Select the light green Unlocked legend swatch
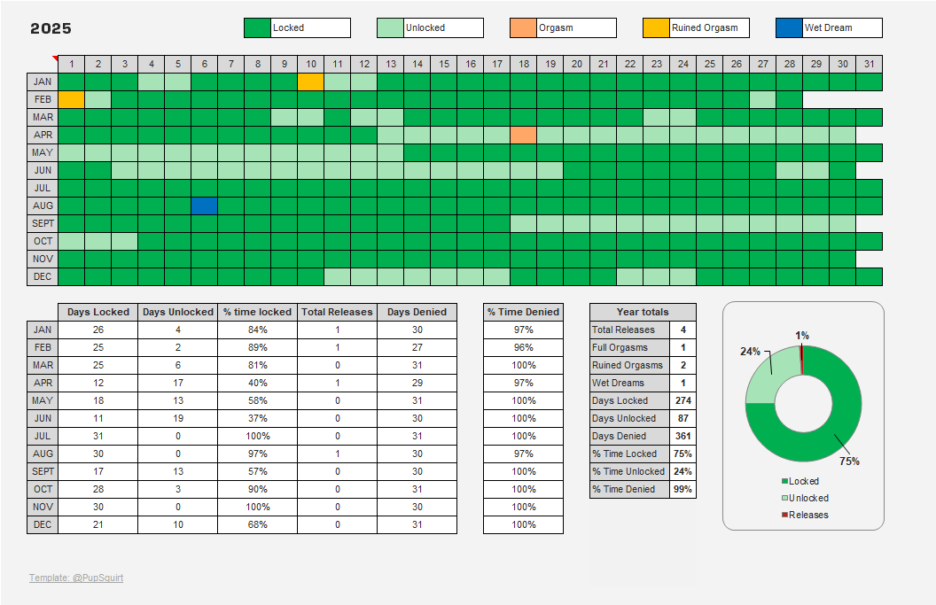The image size is (936, 605). pyautogui.click(x=390, y=28)
